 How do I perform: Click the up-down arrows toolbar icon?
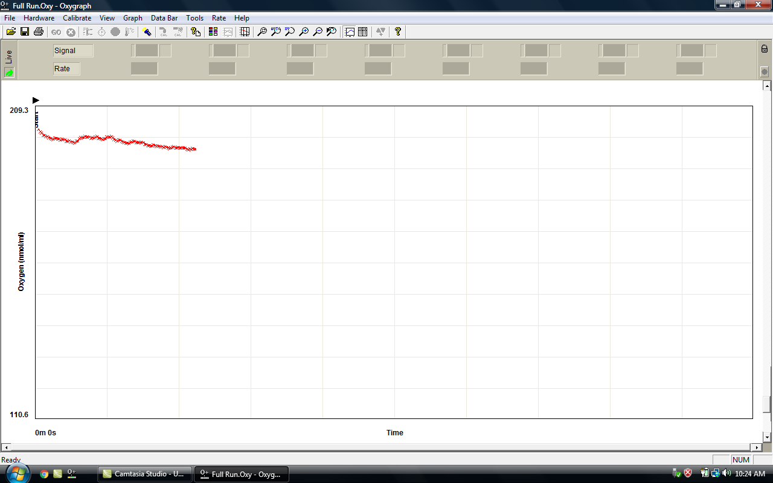(380, 31)
